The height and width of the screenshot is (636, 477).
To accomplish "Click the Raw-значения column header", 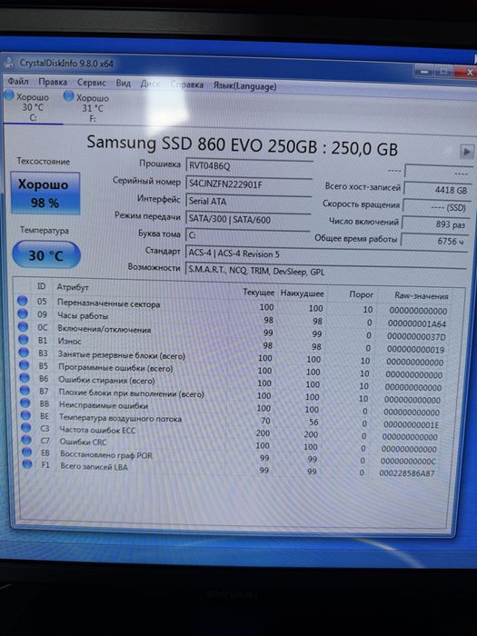I will (x=422, y=296).
